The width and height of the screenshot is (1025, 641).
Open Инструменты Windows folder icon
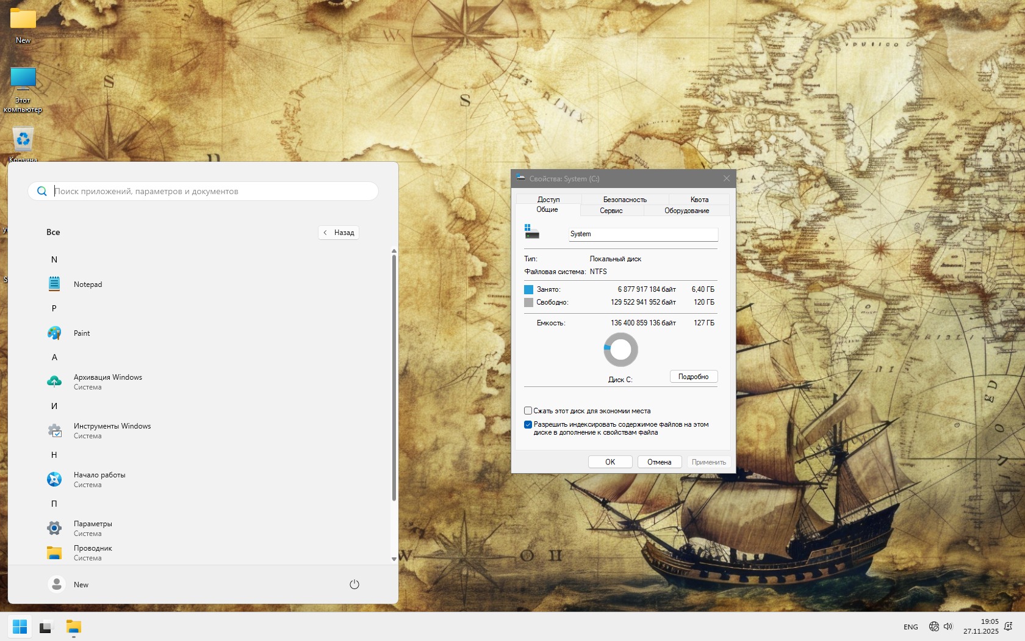54,430
